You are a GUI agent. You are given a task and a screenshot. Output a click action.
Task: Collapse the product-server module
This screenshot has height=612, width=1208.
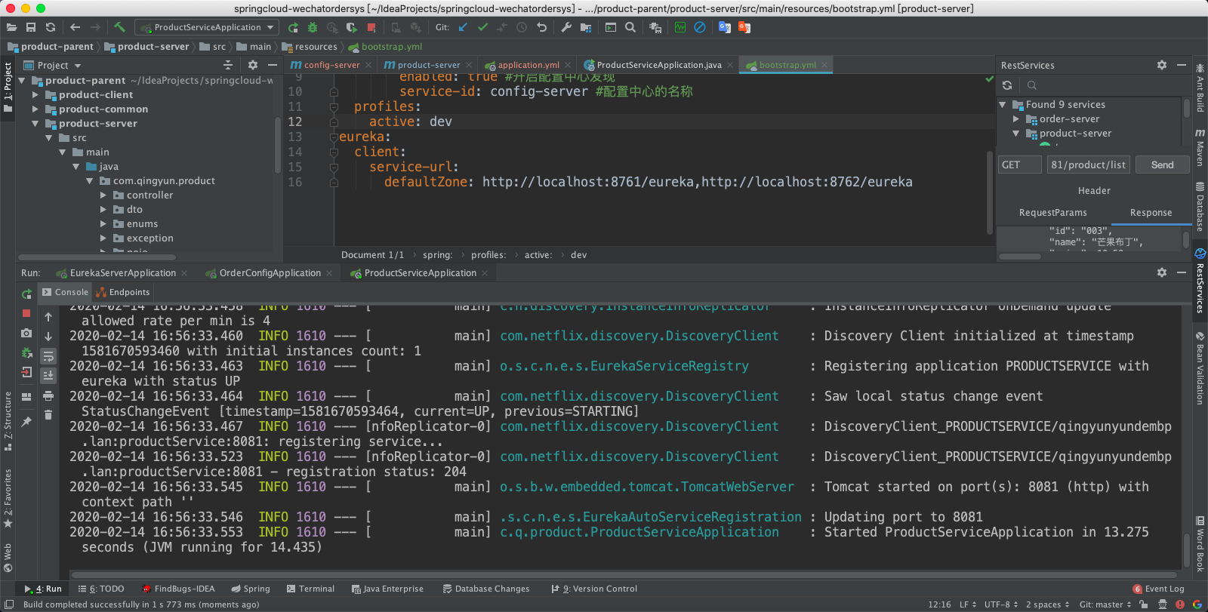click(35, 124)
